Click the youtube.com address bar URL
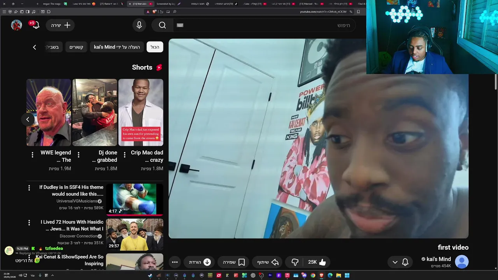This screenshot has height=280, width=498. (323, 12)
